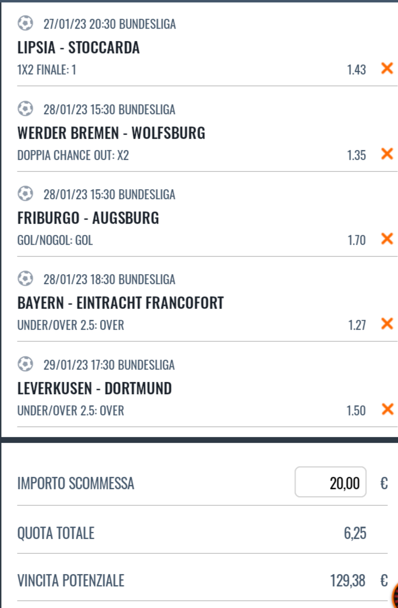Remove the Lipsia - Stoccarda selection
Screen dimensions: 398x608
[386, 69]
